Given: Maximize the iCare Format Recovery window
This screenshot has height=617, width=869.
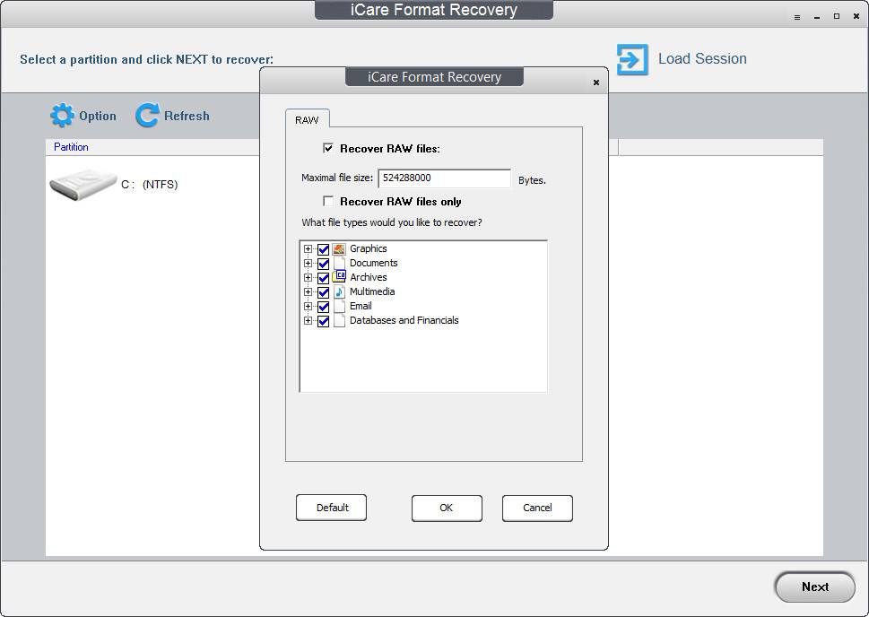Looking at the screenshot, I should 837,17.
